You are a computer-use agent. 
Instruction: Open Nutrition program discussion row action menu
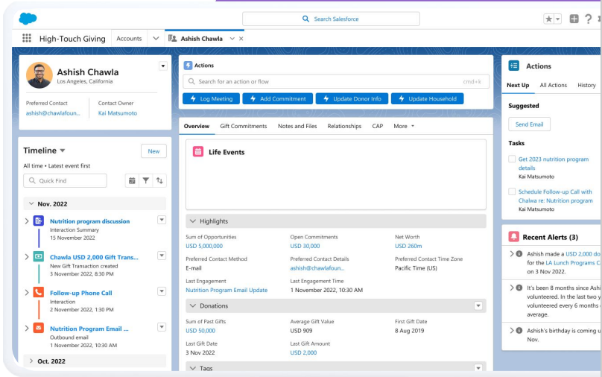(x=162, y=220)
